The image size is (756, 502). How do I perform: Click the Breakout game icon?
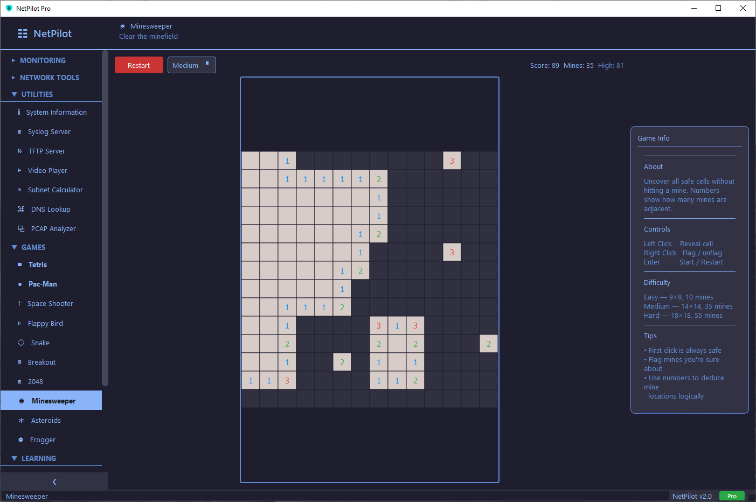19,362
